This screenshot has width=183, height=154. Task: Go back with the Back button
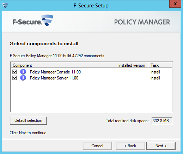pos(130,146)
